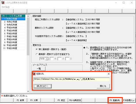
Task: Select row 3 令和元年度
Action: click(13, 25)
